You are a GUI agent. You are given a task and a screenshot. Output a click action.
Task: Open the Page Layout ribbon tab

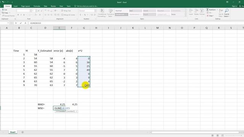(26, 6)
